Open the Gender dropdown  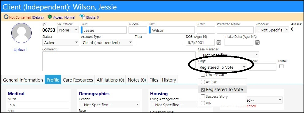click(x=109, y=105)
